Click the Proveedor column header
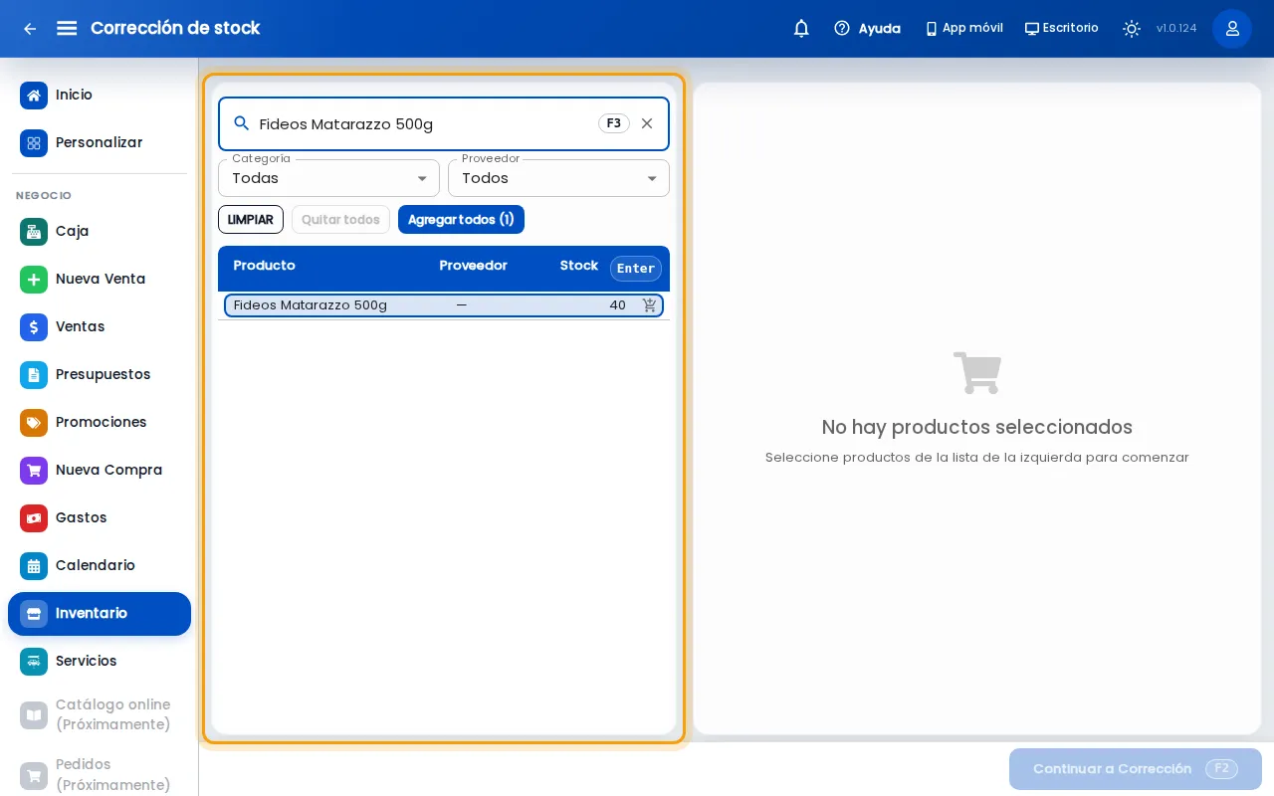1274x796 pixels. pos(473,266)
